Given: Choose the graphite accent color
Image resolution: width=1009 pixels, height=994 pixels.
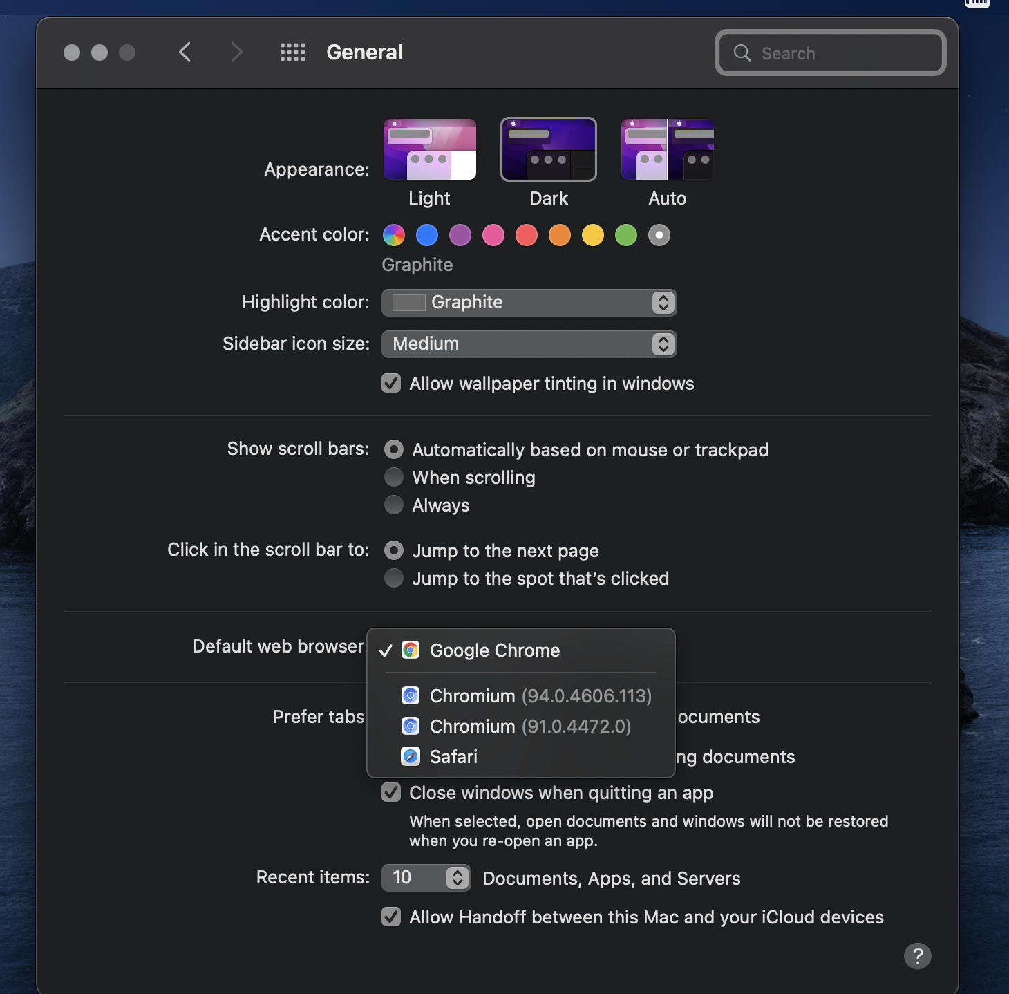Looking at the screenshot, I should tap(659, 235).
